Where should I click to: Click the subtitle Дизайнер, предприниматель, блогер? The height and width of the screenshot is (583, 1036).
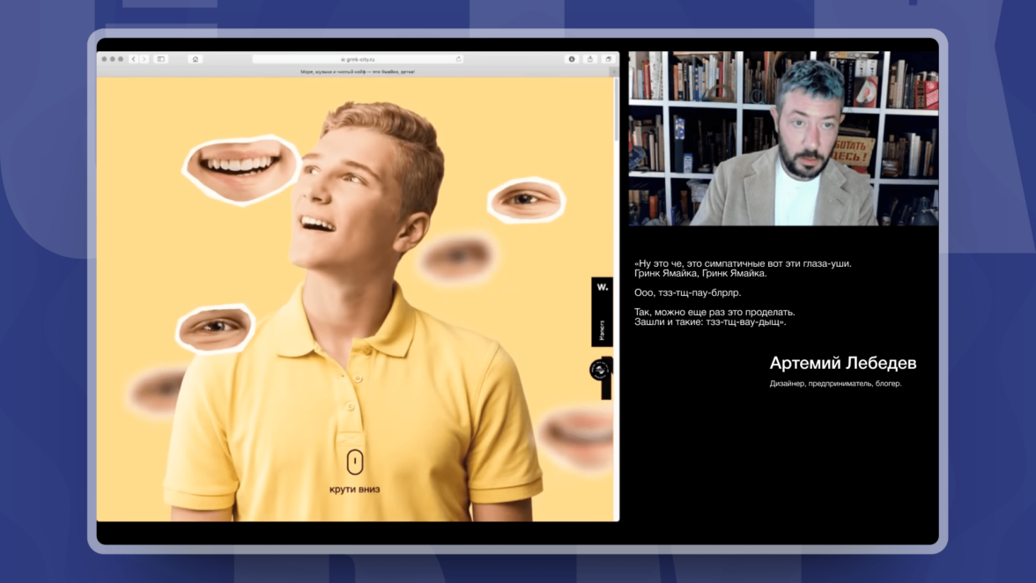click(x=835, y=384)
